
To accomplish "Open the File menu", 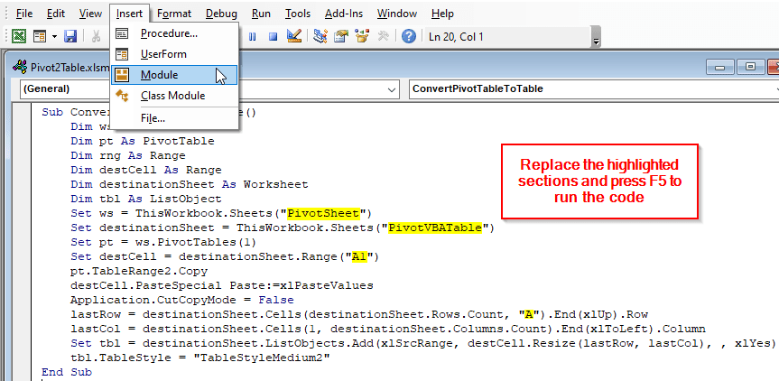I will pos(23,14).
